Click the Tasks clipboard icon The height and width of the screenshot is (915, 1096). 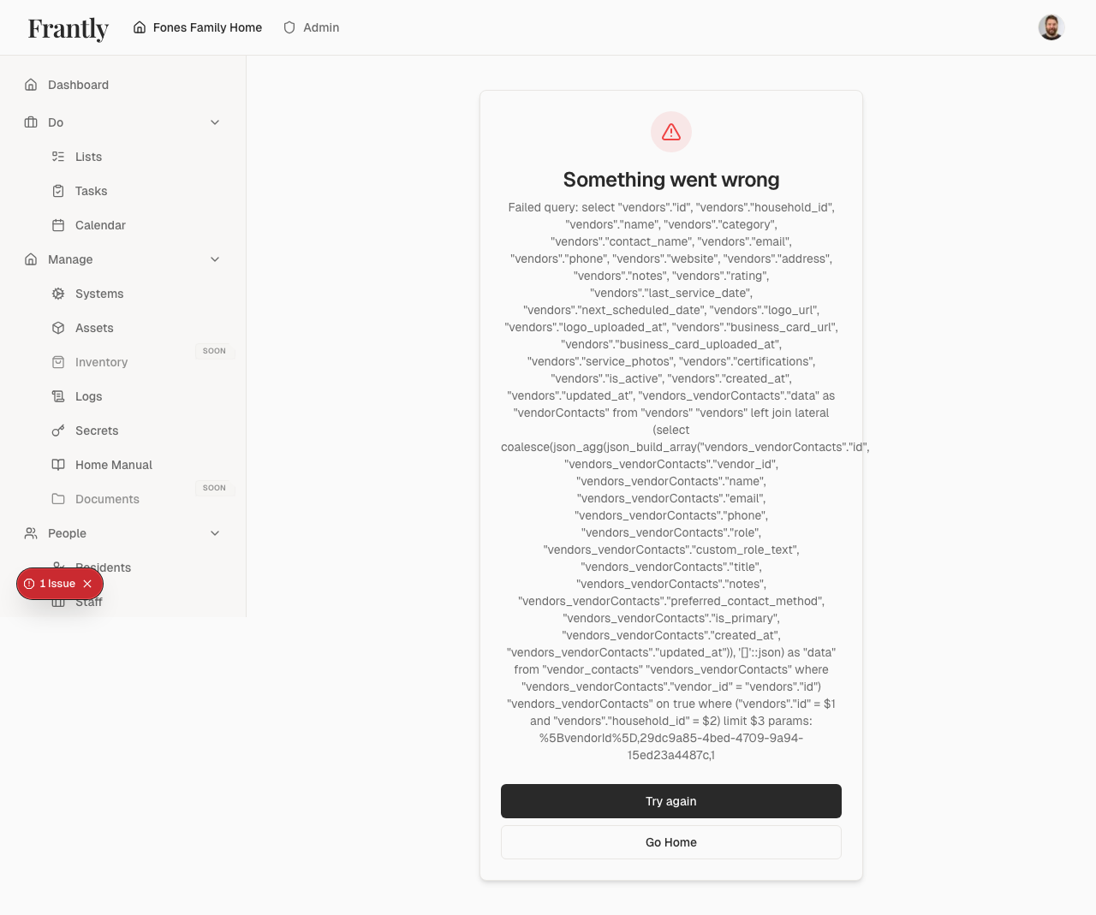point(58,191)
